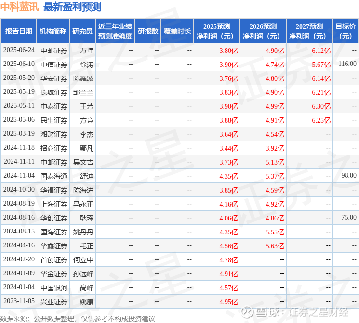This screenshot has width=359, height=323.
Task: Select the 报告日期 column header
Action: coord(18,31)
